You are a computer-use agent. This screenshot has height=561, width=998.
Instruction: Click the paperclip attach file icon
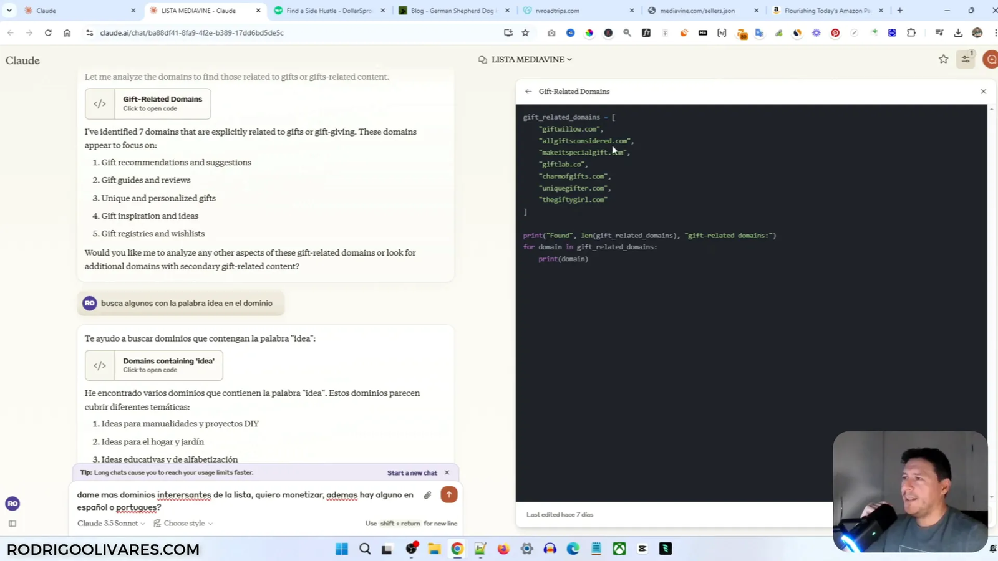coord(427,495)
